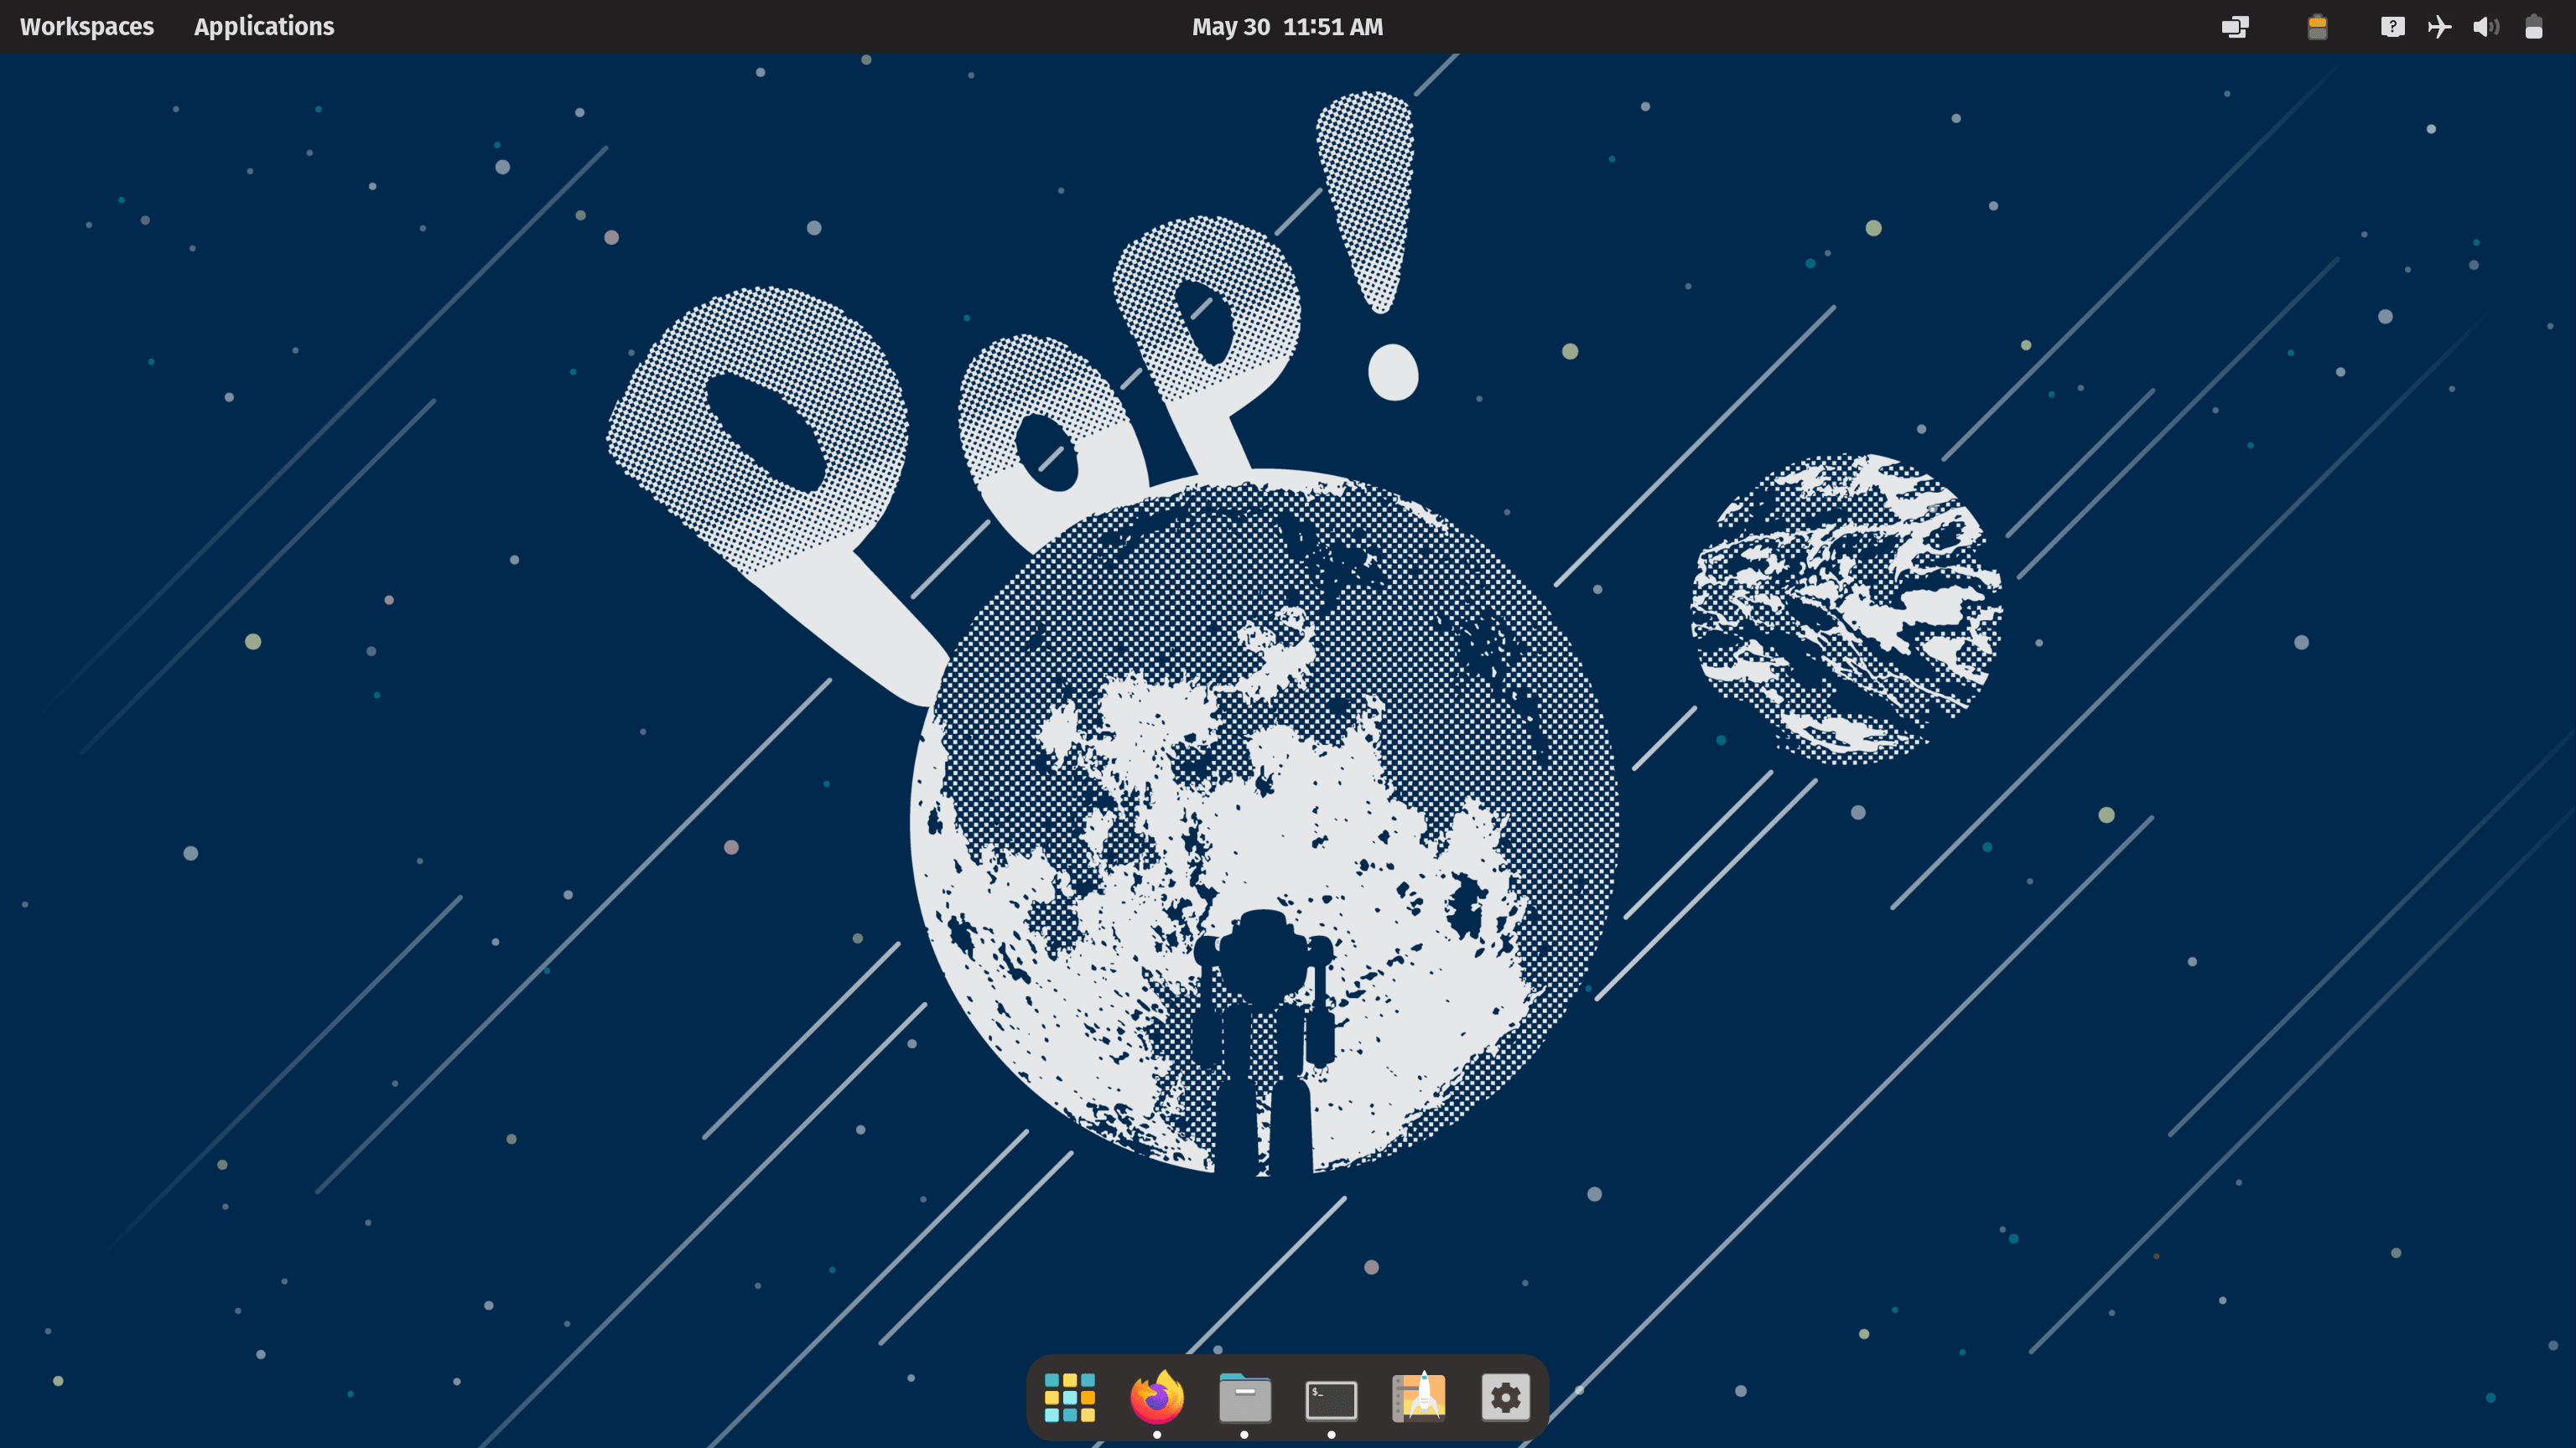Open the Workspaces overview
Screen dimensions: 2576x1448
87,27
